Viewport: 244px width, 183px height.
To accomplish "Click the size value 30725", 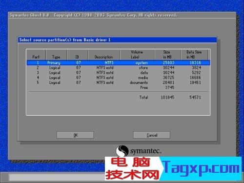I will (x=168, y=78).
